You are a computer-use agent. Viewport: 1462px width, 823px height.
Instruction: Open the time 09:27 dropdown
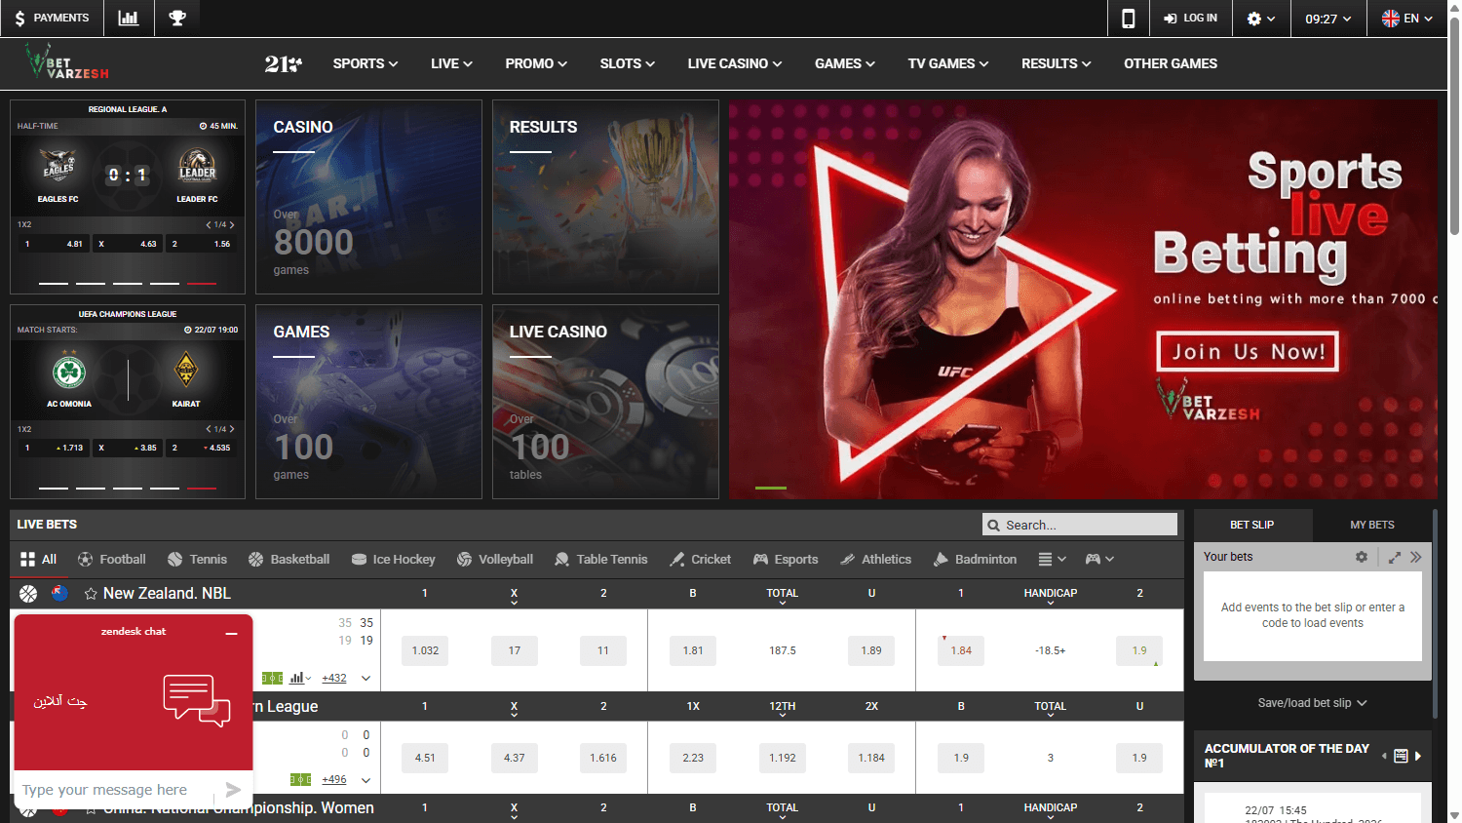[x=1328, y=19]
